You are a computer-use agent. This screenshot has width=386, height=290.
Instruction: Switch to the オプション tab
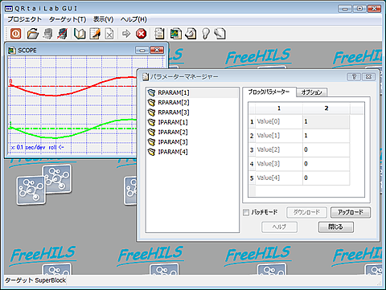point(312,92)
